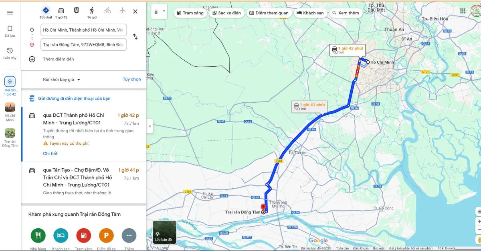Open the account profile avatar

pyautogui.click(x=476, y=11)
